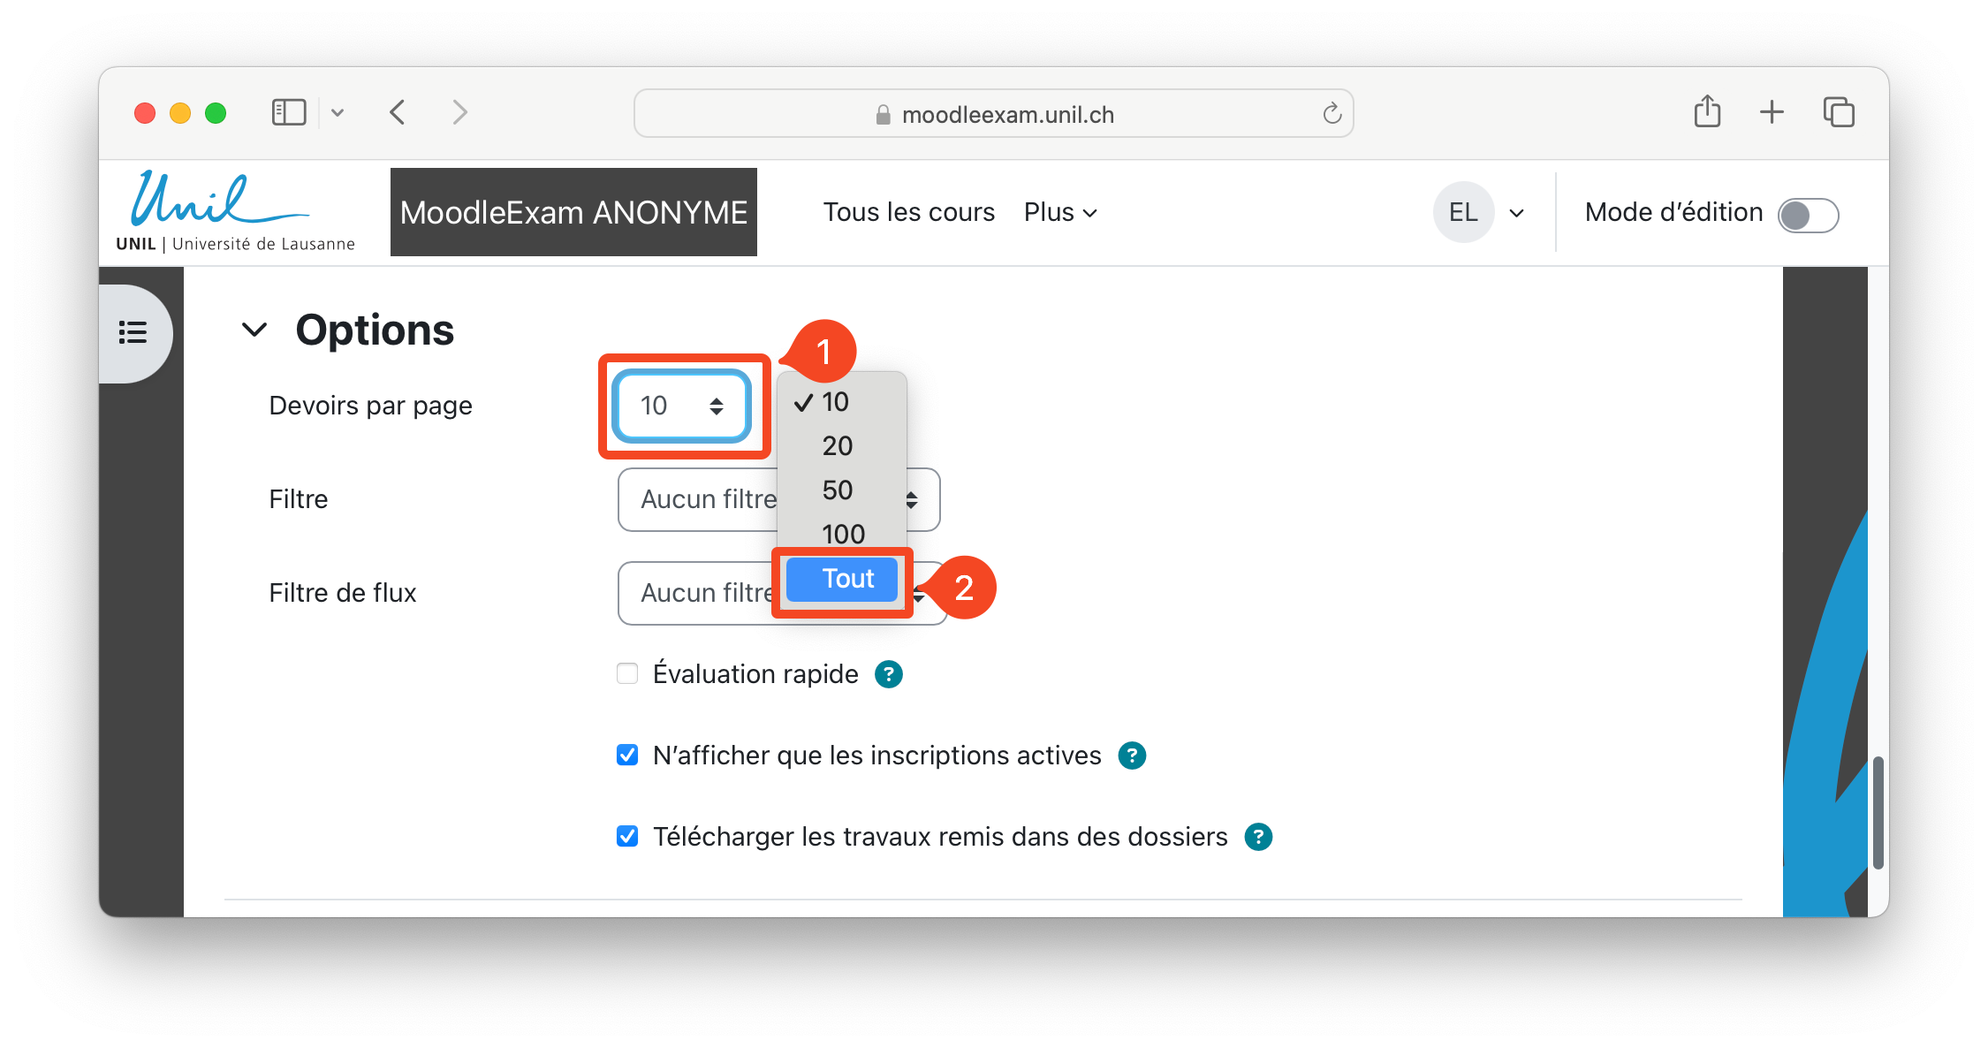1988x1048 pixels.
Task: Open help icon beside Évaluation rapide
Action: point(889,674)
